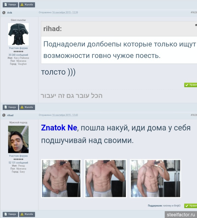Click Наверх below Arik's post
This screenshot has width=197, height=218.
(x=10, y=107)
